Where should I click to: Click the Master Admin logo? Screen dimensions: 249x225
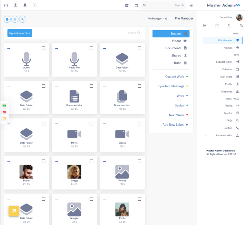223,5
